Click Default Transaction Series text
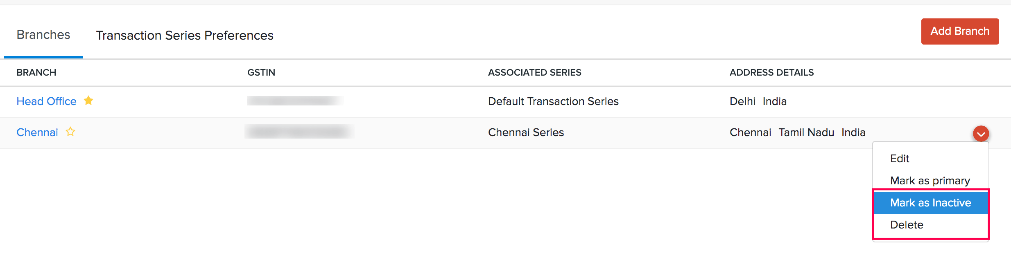 coord(553,101)
